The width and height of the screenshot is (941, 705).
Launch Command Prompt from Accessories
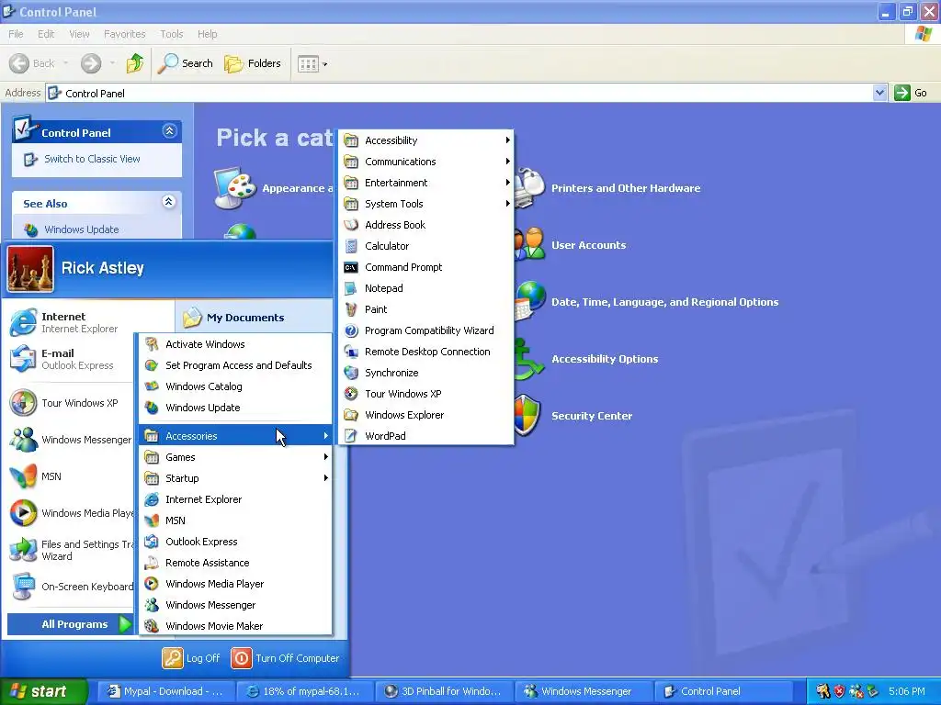coord(425,267)
